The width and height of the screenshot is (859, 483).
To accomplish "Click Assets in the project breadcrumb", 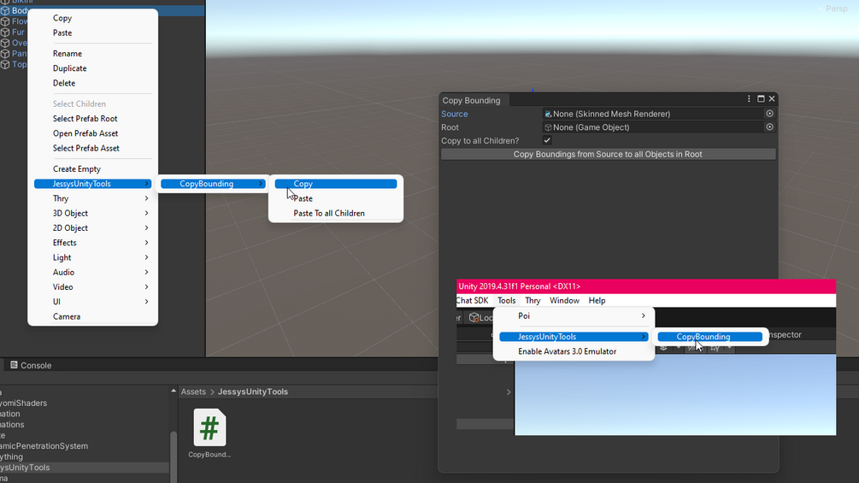I will (193, 392).
